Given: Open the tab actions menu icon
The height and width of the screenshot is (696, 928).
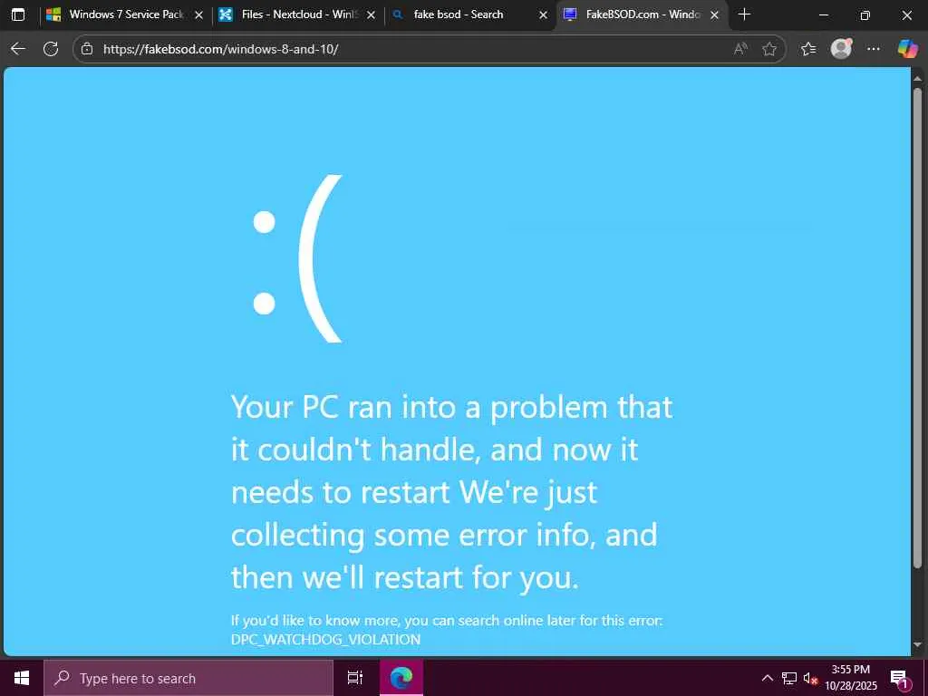Looking at the screenshot, I should pos(18,14).
